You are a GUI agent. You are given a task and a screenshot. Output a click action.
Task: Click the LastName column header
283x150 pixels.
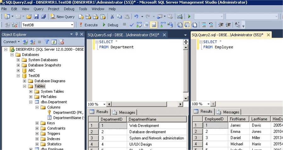point(260,119)
